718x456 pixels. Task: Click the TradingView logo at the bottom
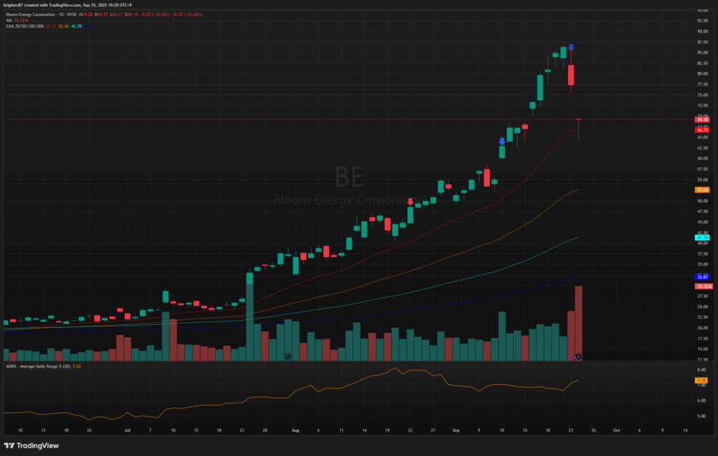[32, 445]
